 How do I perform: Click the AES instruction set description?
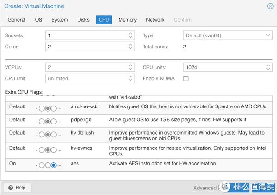click(x=163, y=163)
